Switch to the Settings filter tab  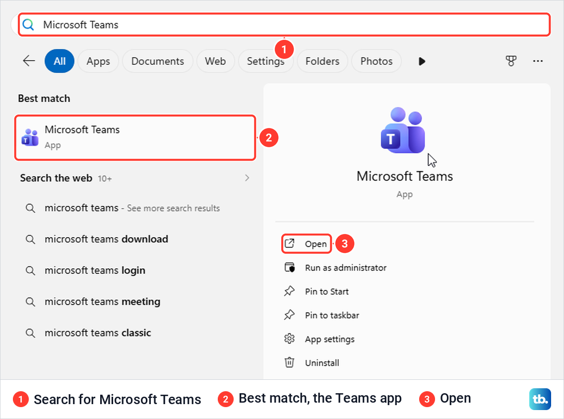click(265, 61)
